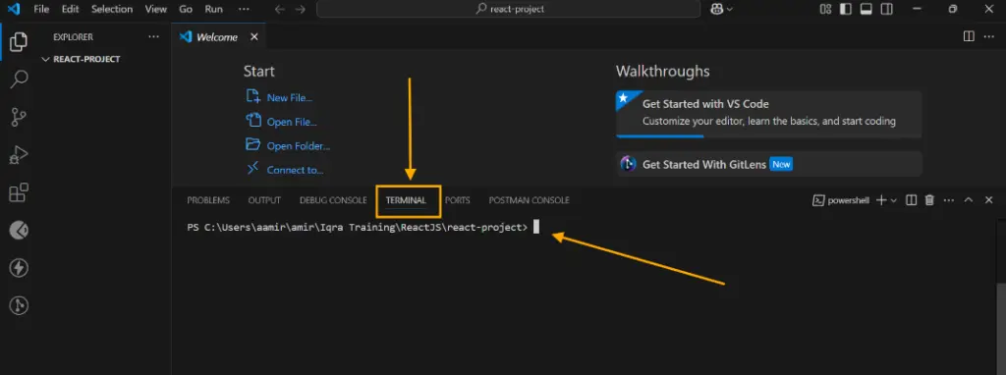This screenshot has height=375, width=1006.
Task: Click the New File... link
Action: tap(290, 97)
